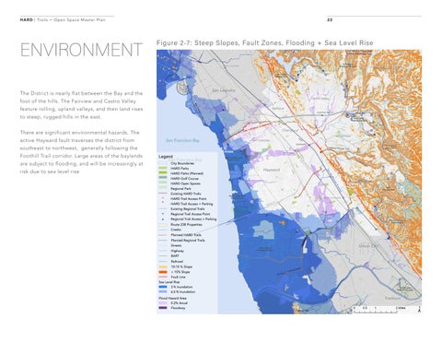
Task: Click the 'Sea Level Rise' legend subheading
Action: pyautogui.click(x=169, y=282)
